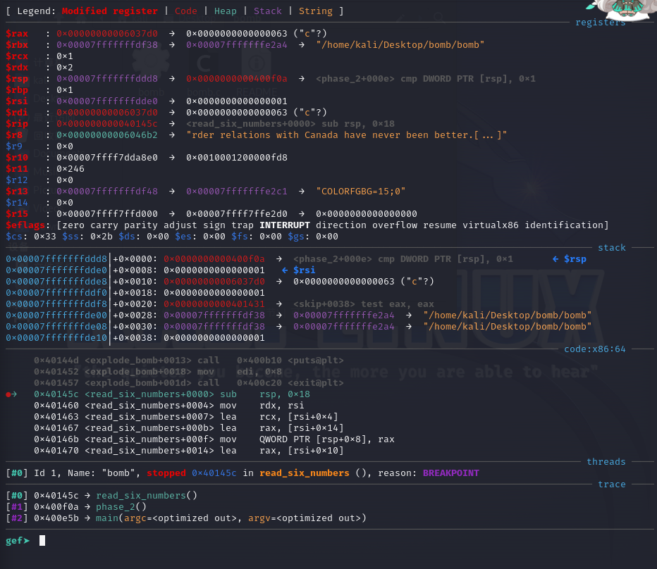This screenshot has height=569, width=657.
Task: Click the "code:x86:64" section header
Action: coord(595,349)
